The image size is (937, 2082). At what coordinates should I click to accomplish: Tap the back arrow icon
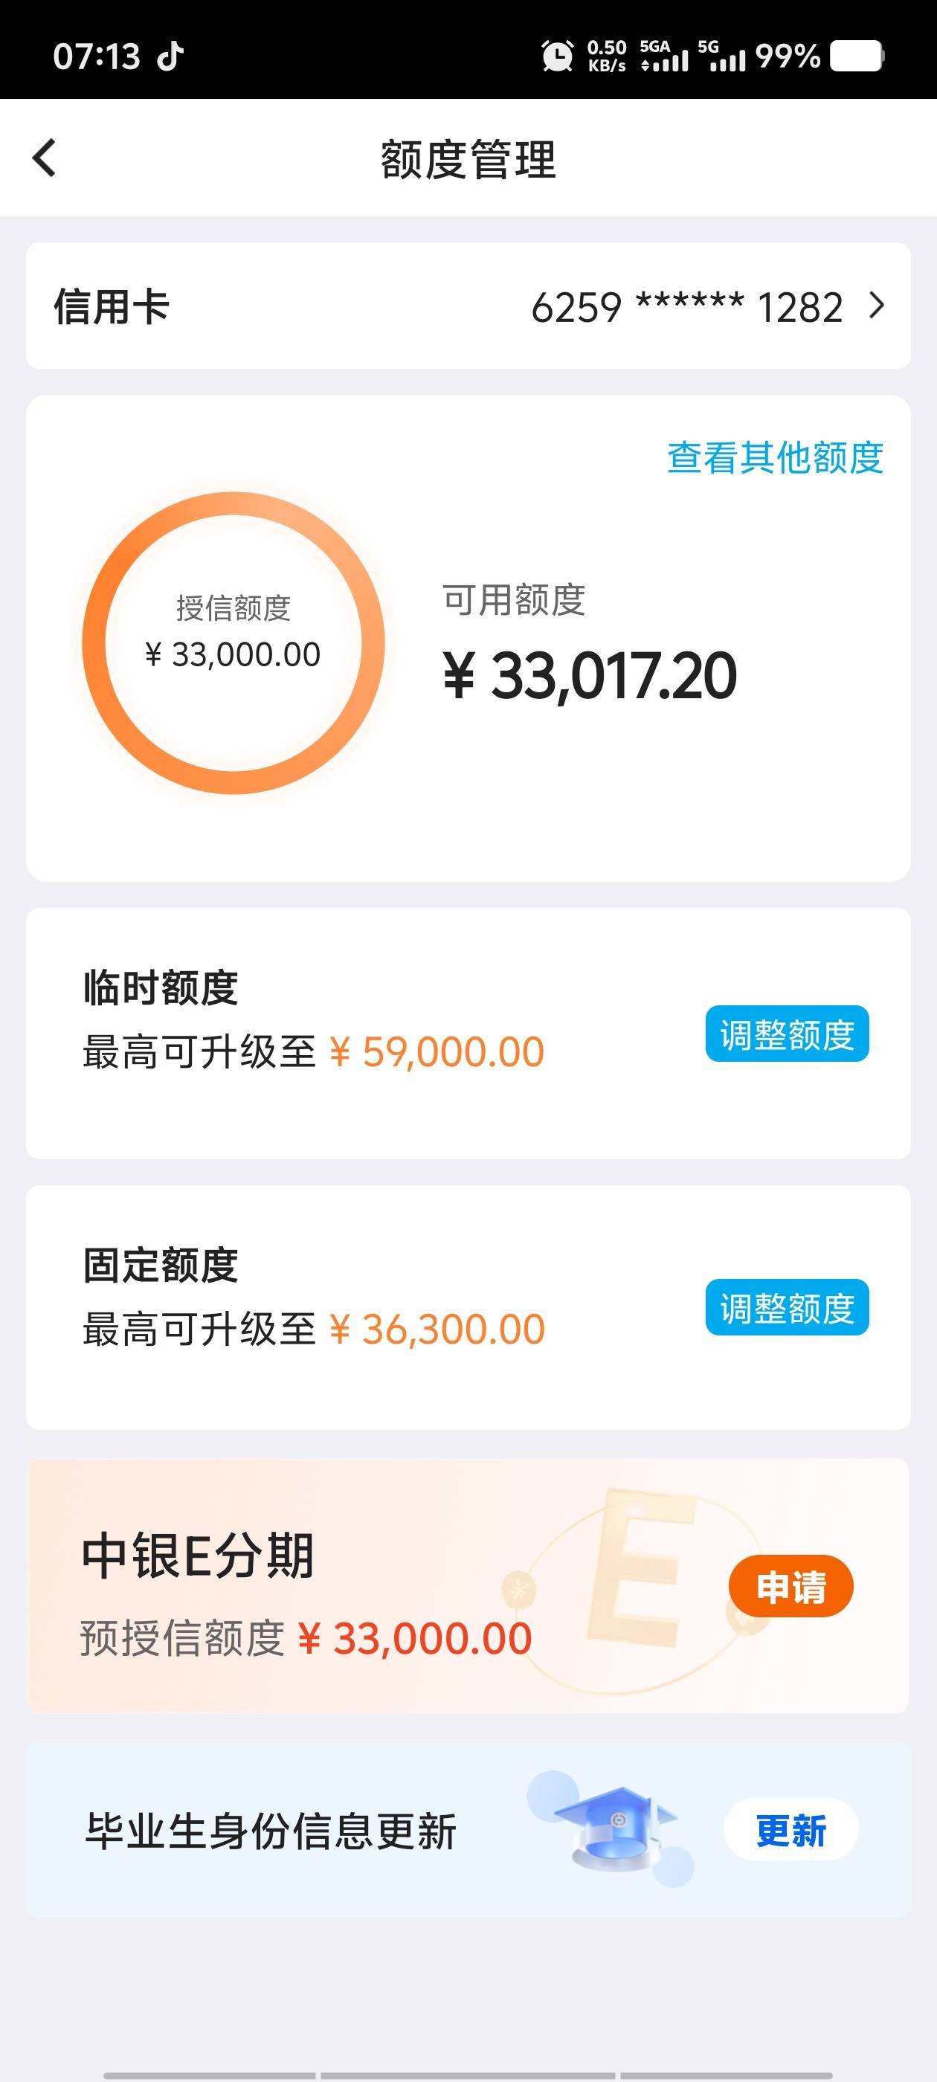(45, 158)
